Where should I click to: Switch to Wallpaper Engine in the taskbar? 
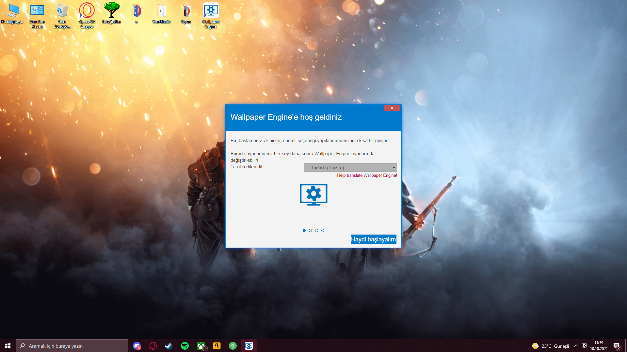click(x=249, y=346)
